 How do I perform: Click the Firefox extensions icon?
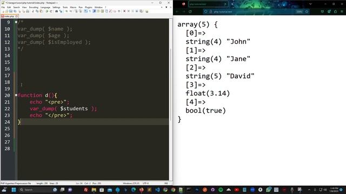pos(335,11)
